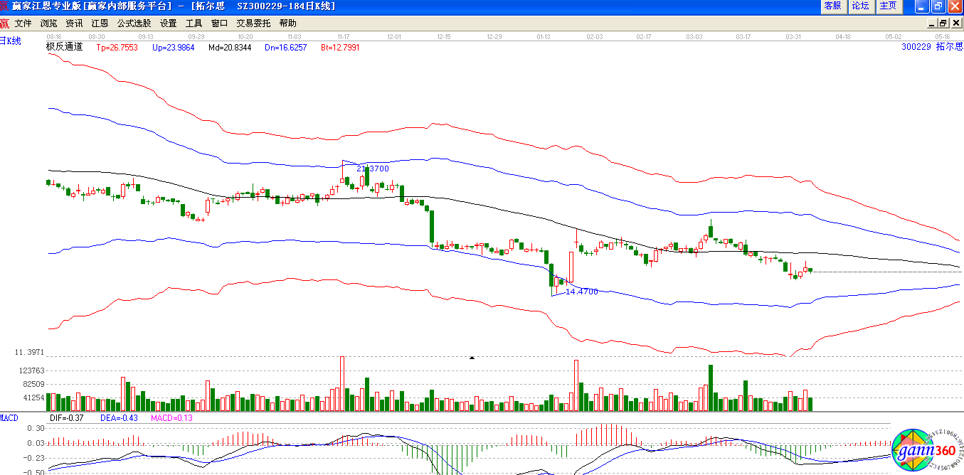Screen dimensions: 964x475
Task: Restore the inner chart window
Action: (943, 23)
